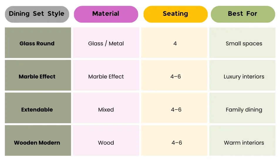This screenshot has height=161, width=279.
Task: Click the Extendable row label
Action: click(37, 110)
